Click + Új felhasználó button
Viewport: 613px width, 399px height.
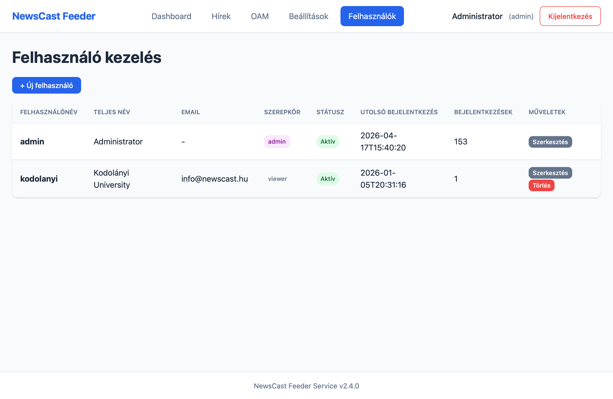47,85
